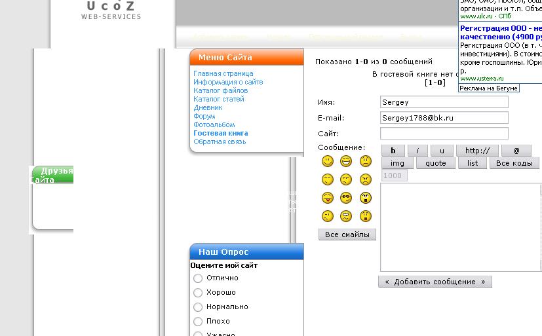Screen dimensions: 542x336
Task: Click the 'Сайт' input field
Action: [444, 134]
